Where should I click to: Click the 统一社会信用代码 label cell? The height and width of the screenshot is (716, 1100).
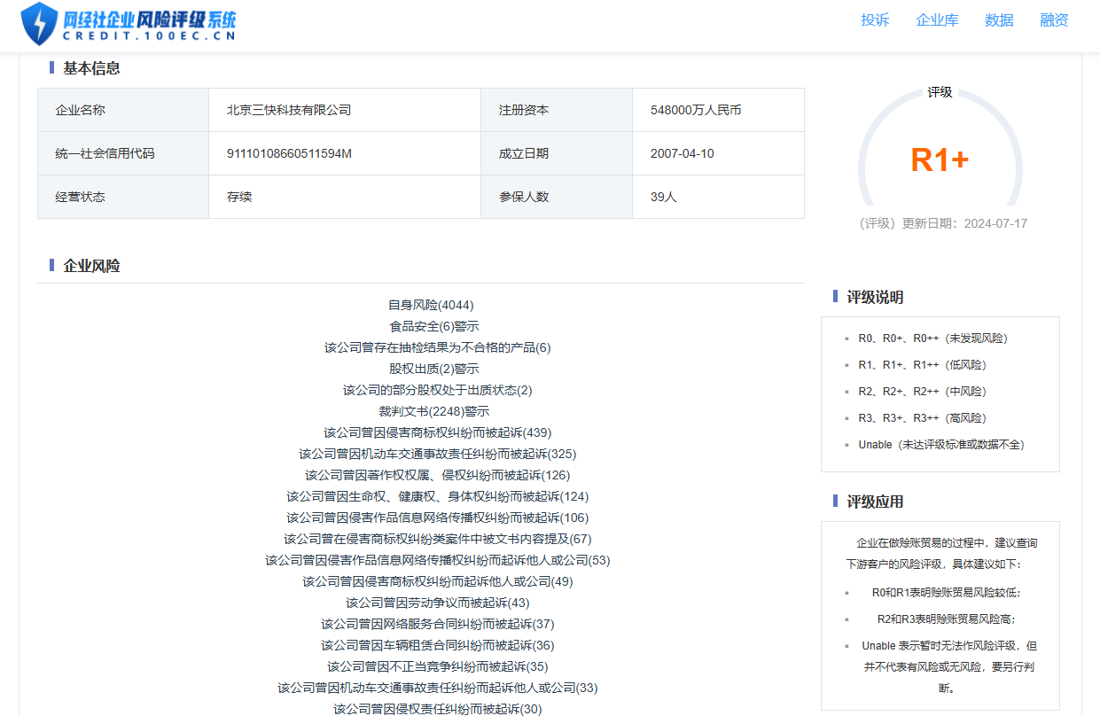point(123,153)
